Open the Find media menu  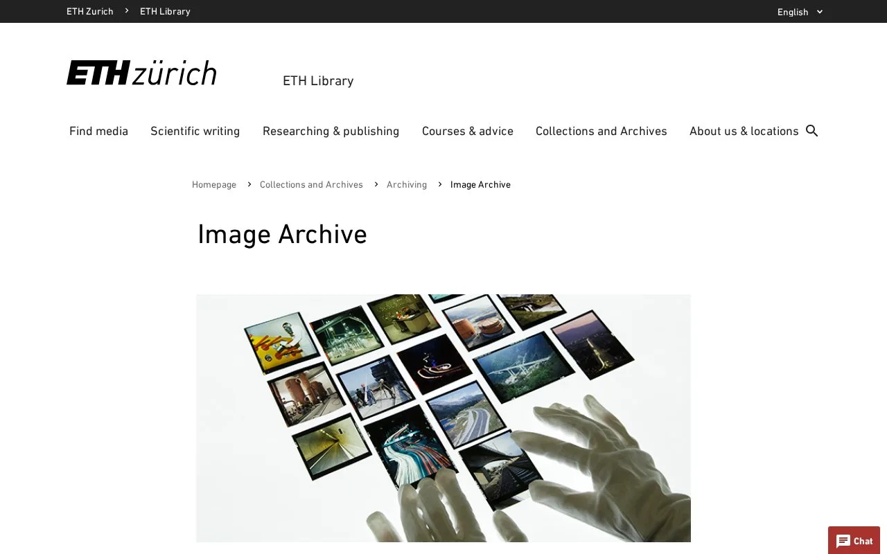98,131
